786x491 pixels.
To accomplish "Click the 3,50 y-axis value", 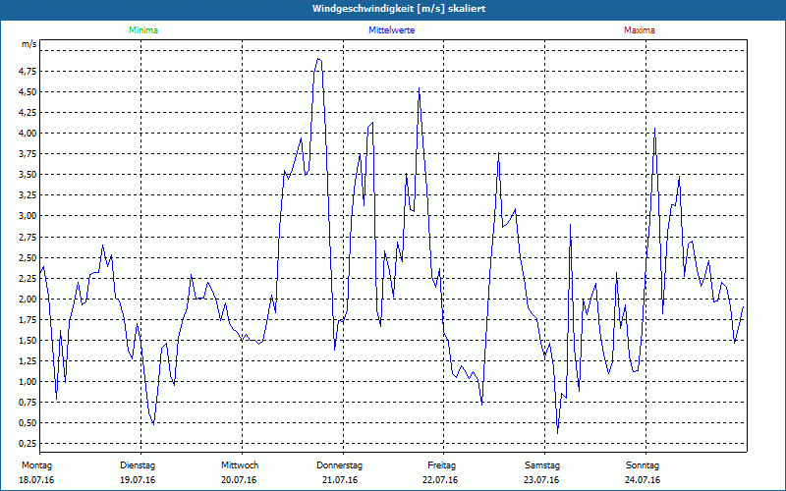I will point(28,175).
